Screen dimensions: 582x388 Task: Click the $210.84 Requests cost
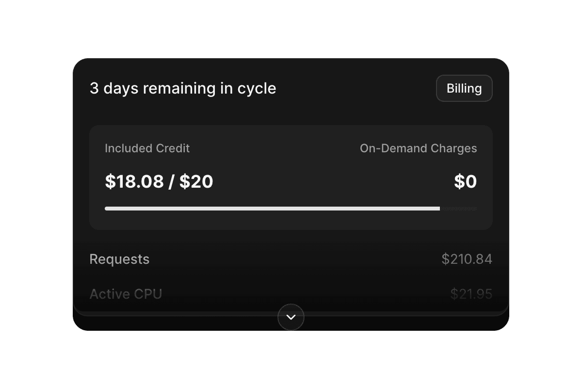point(467,259)
